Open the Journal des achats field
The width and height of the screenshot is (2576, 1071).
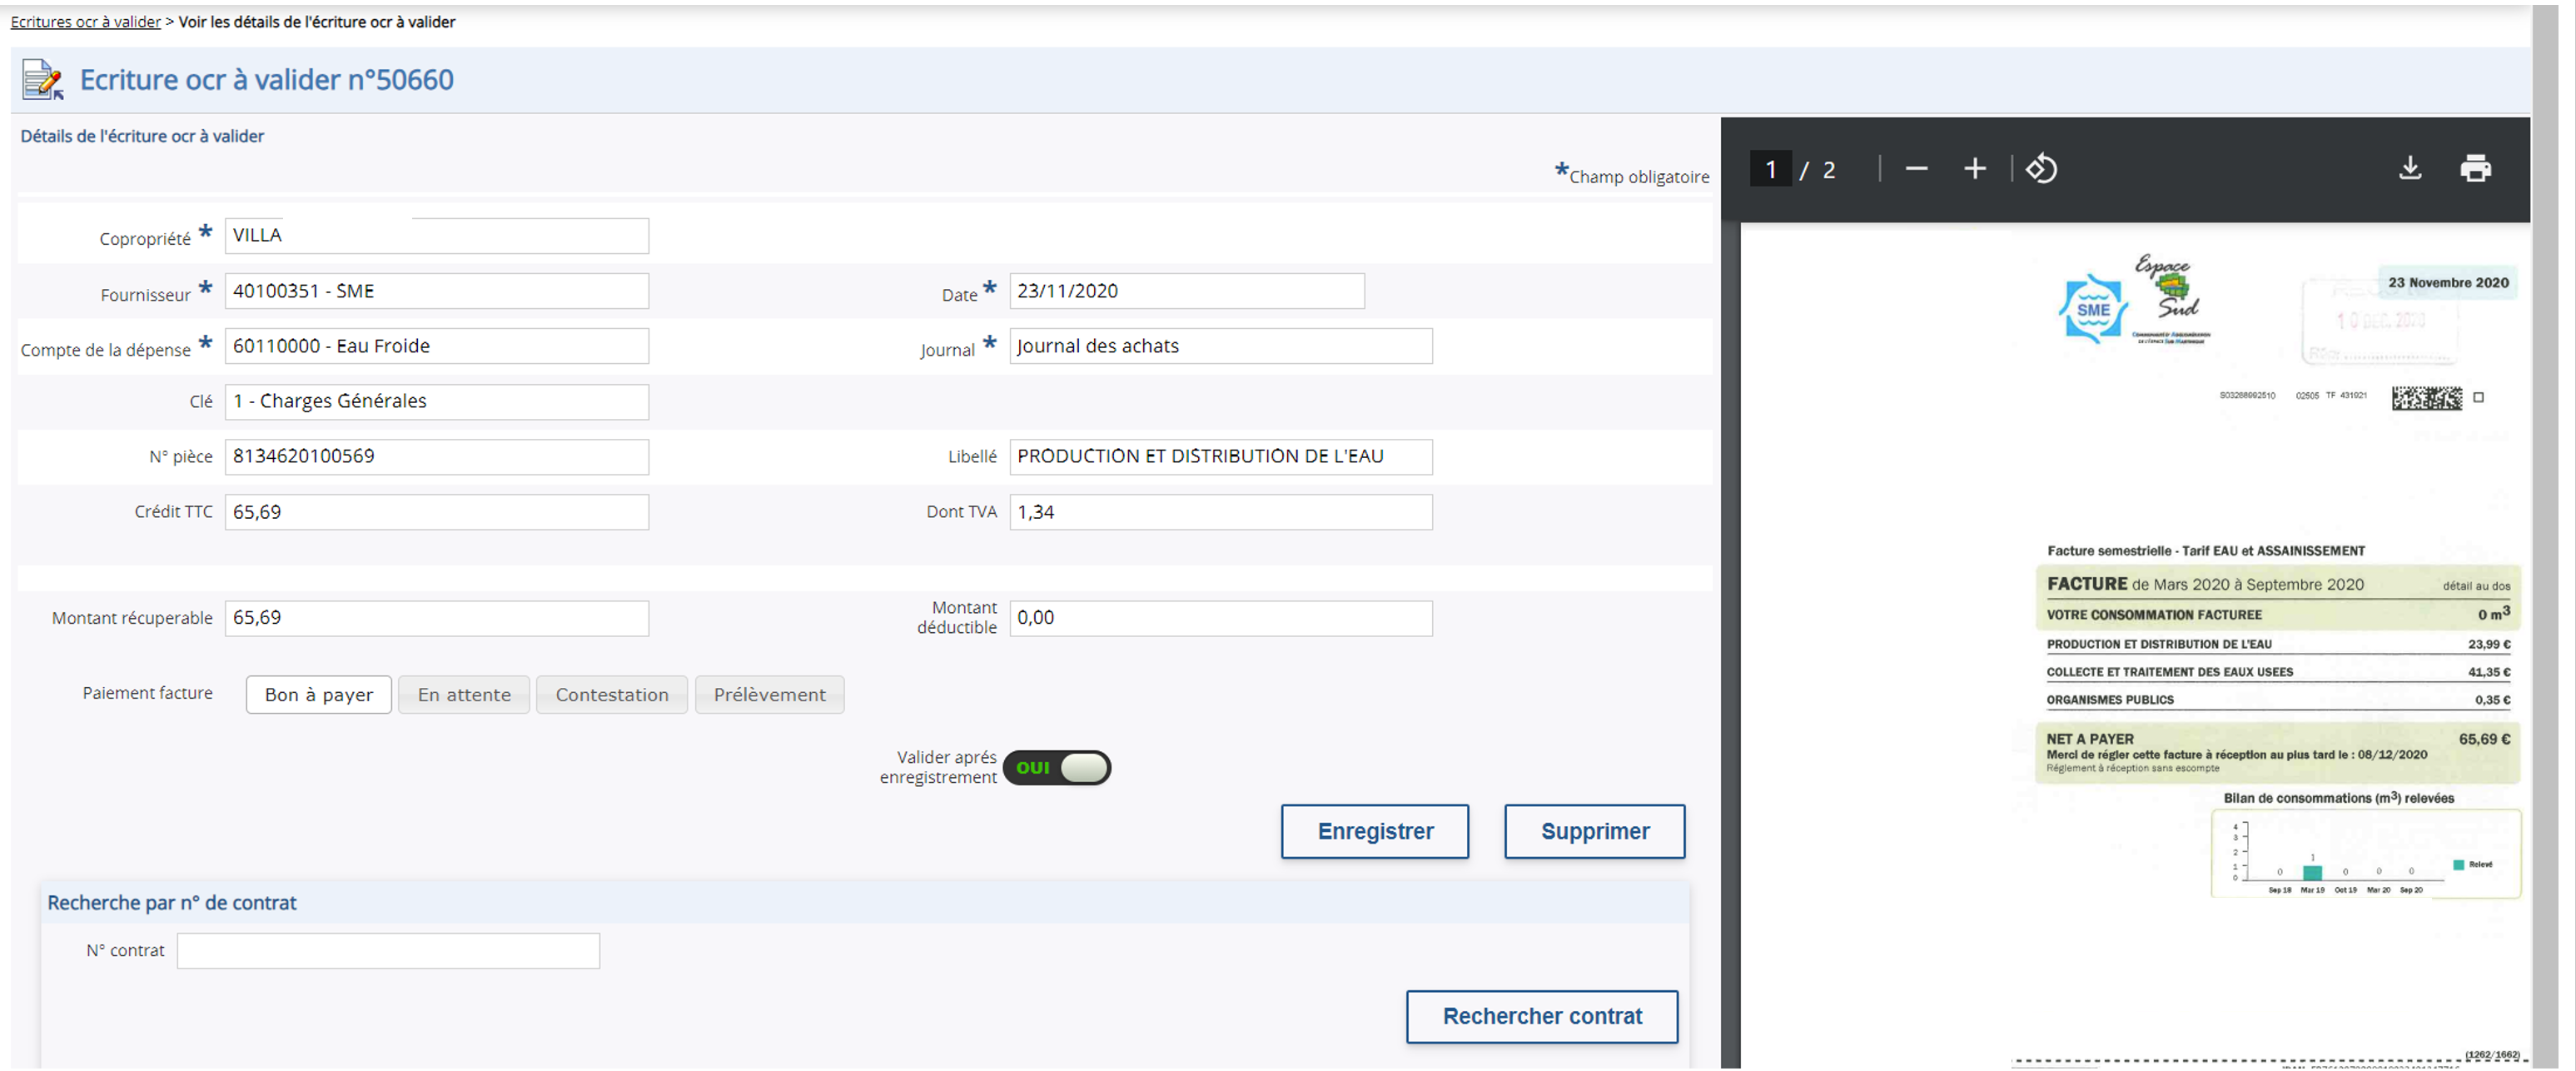click(x=1221, y=346)
